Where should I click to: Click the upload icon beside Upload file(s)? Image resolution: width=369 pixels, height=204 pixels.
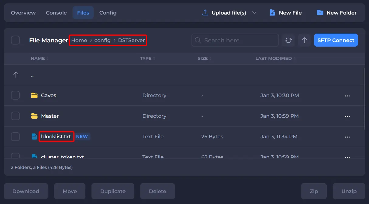tap(205, 13)
